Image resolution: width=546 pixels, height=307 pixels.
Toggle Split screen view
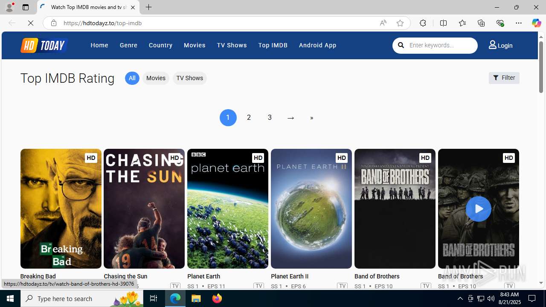click(443, 23)
